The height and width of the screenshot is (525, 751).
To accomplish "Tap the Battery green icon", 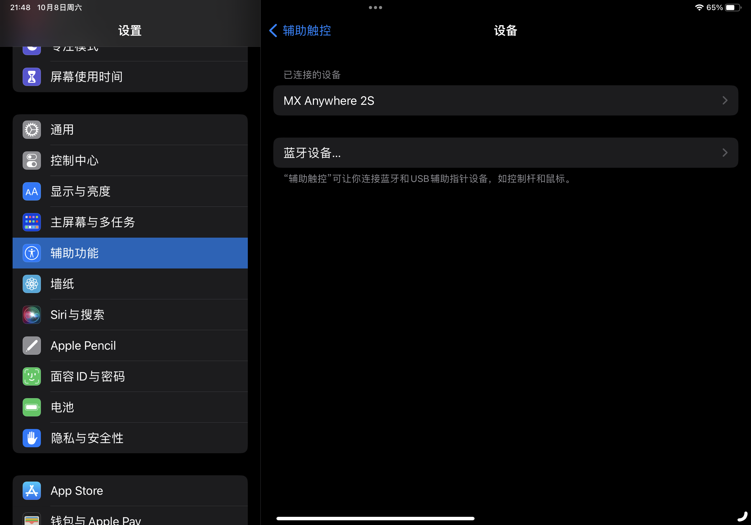I will tap(32, 407).
